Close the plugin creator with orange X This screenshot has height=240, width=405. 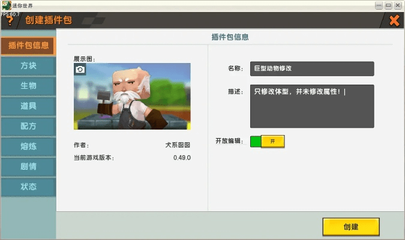coord(394,21)
